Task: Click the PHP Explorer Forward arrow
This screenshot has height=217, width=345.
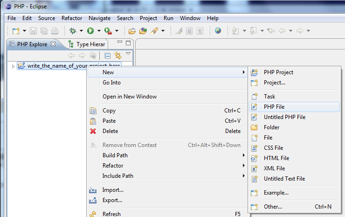Action: (x=82, y=56)
